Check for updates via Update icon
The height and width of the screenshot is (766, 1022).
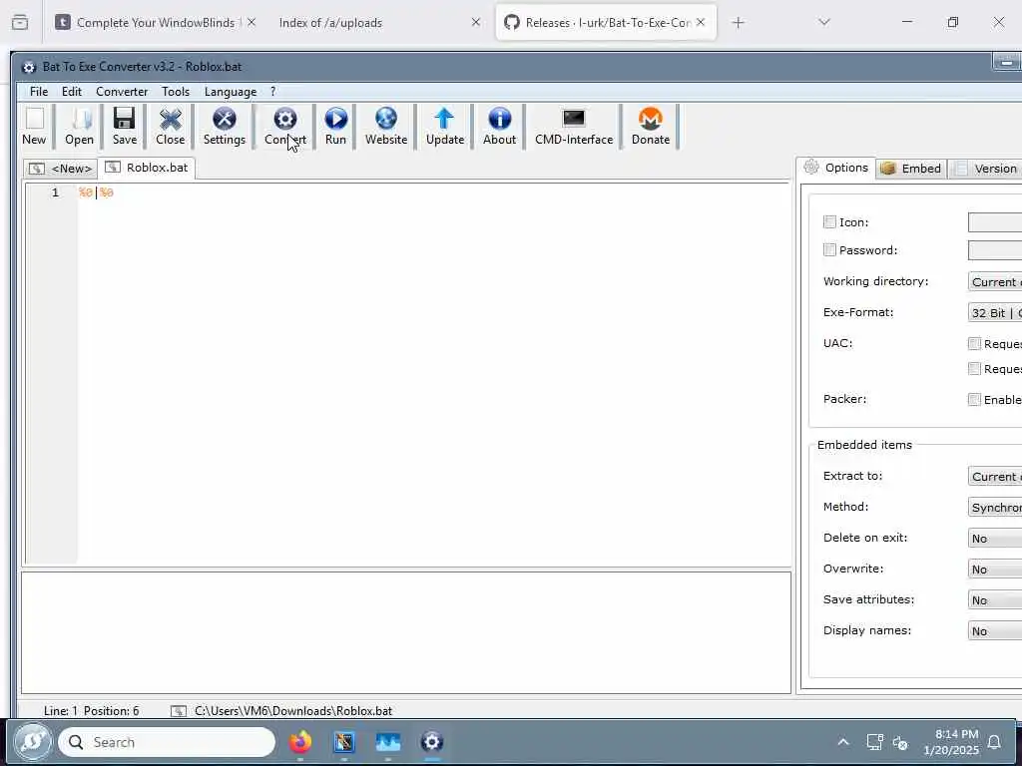(x=445, y=127)
